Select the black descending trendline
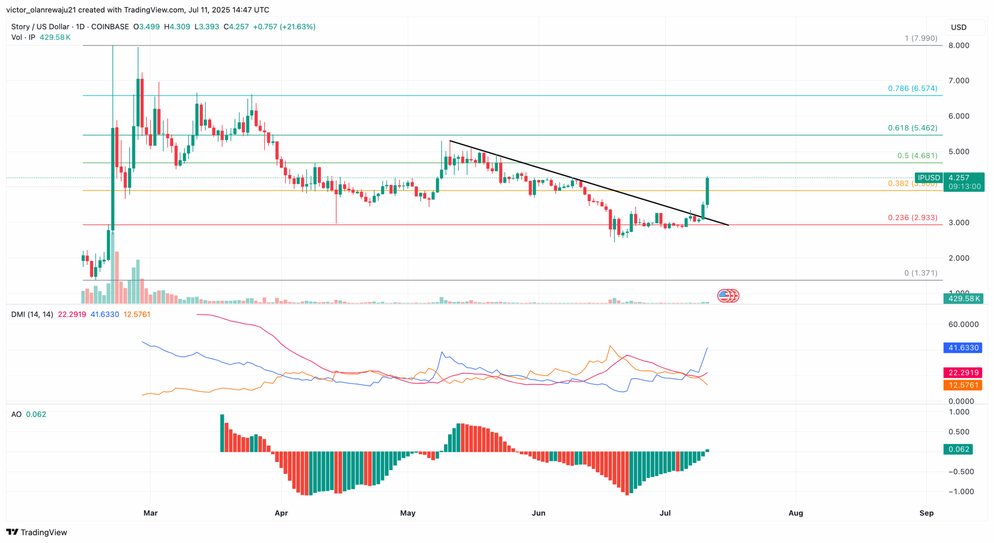The image size is (994, 543). (x=589, y=183)
